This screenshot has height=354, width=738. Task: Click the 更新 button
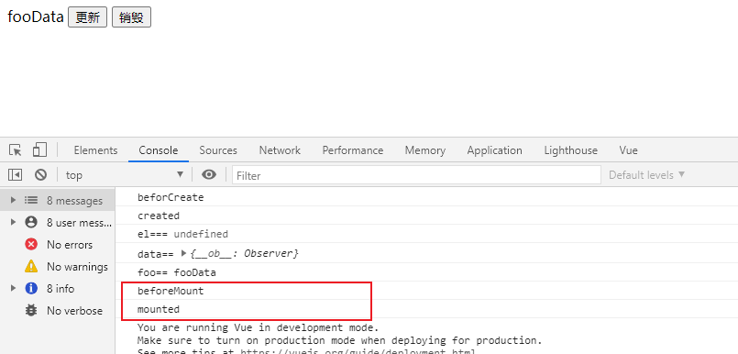click(x=87, y=17)
